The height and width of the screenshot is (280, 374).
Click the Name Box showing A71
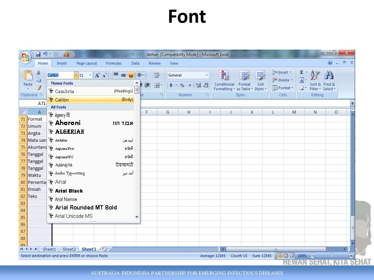(x=33, y=103)
